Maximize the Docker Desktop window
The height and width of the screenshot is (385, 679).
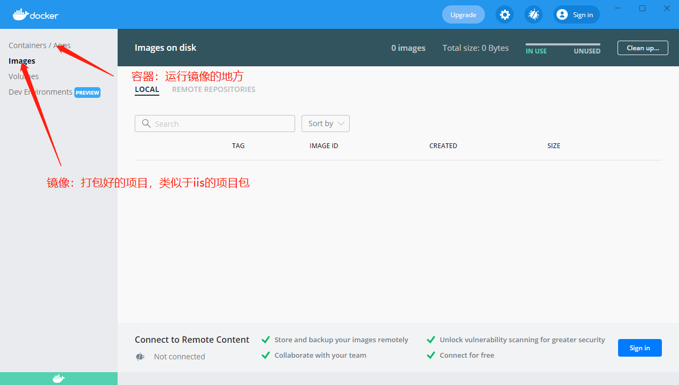[x=643, y=9]
